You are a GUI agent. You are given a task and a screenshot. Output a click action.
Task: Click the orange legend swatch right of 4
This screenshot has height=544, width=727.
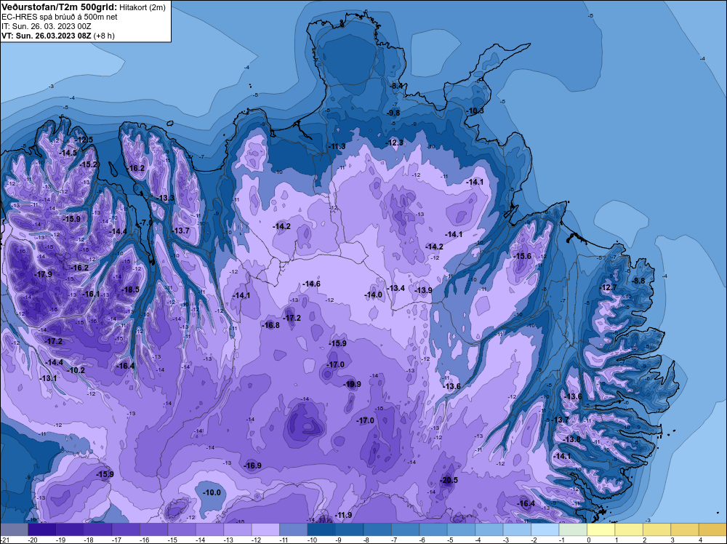coord(712,529)
